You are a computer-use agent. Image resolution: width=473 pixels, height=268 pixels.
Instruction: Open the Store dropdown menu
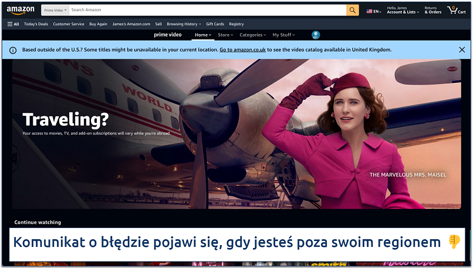225,35
